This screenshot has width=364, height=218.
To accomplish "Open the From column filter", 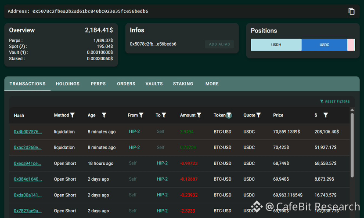I will (x=141, y=115).
